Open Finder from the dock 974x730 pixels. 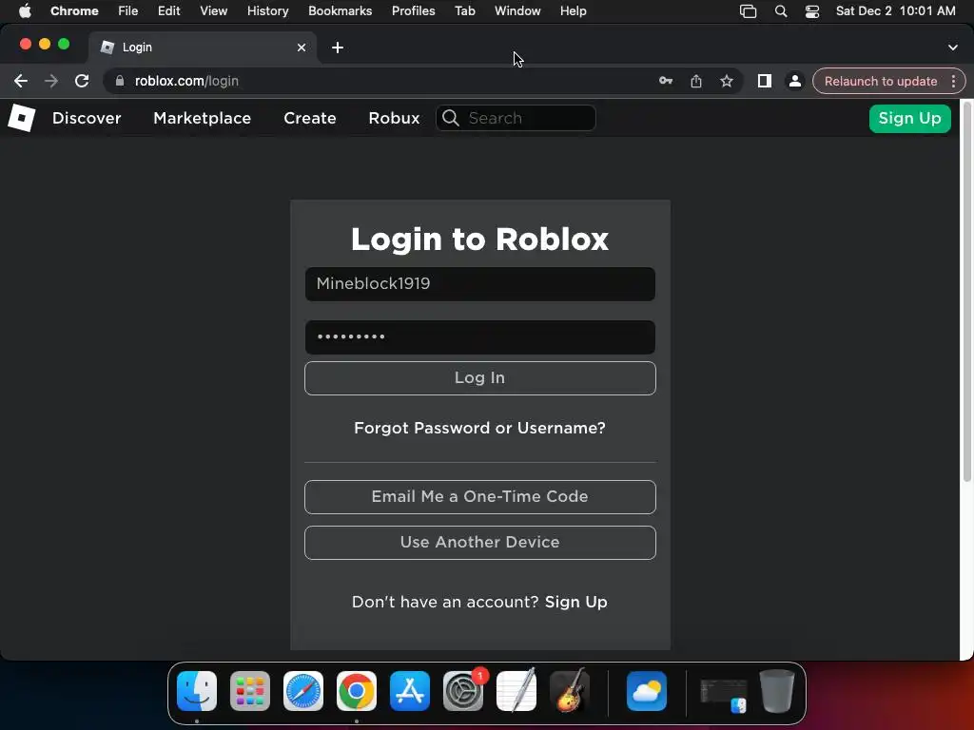pyautogui.click(x=197, y=691)
